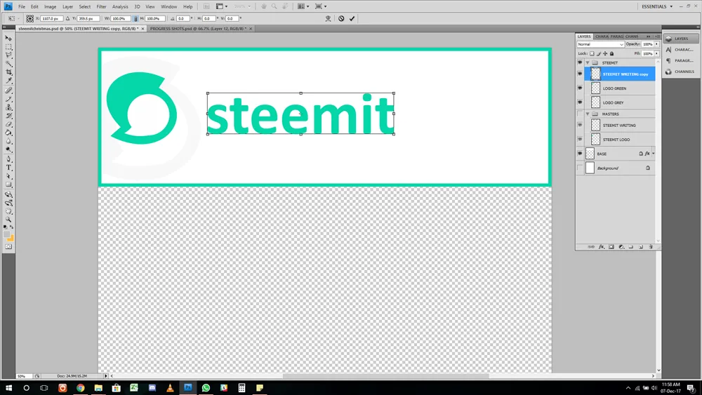Select the Hand tool
Viewport: 702px width, 395px height.
click(x=8, y=212)
